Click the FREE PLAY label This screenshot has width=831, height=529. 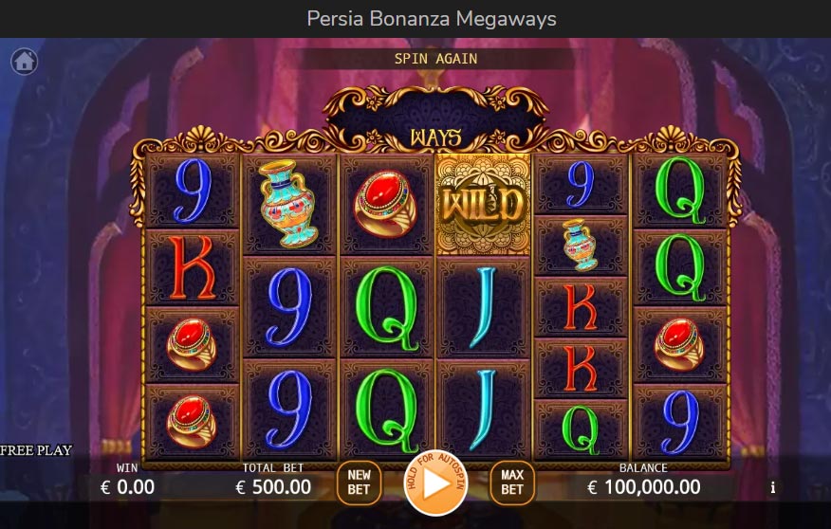tap(36, 450)
